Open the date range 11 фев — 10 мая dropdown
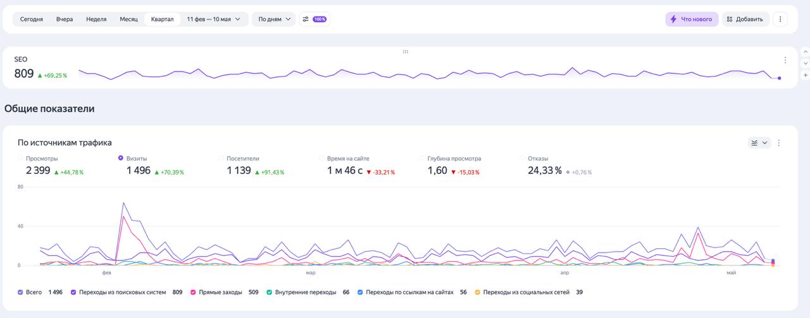This screenshot has width=810, height=318. (214, 19)
